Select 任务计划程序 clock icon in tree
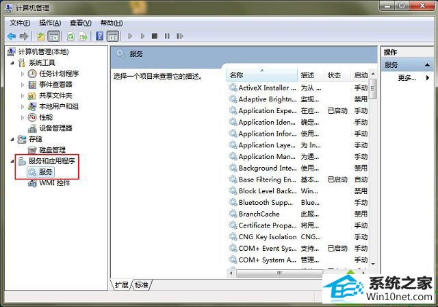The width and height of the screenshot is (438, 307). (32, 74)
